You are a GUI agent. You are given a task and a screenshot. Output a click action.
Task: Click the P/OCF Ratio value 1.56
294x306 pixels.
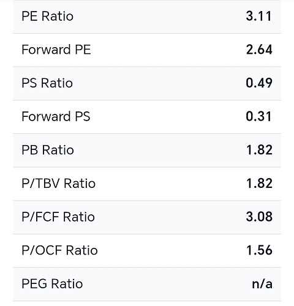[260, 250]
